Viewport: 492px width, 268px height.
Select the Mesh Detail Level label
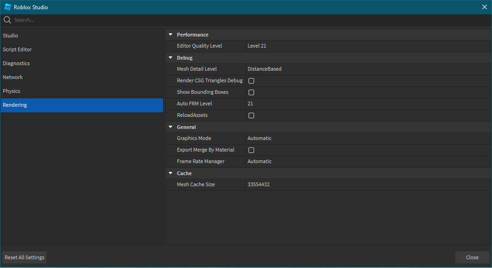pos(197,69)
